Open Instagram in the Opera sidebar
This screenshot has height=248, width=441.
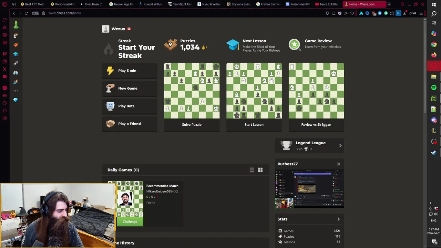[x=4, y=61]
